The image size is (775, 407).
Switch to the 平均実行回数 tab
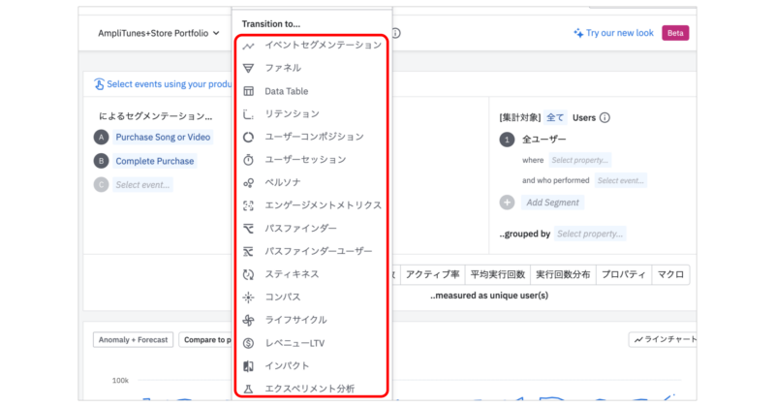click(x=497, y=274)
